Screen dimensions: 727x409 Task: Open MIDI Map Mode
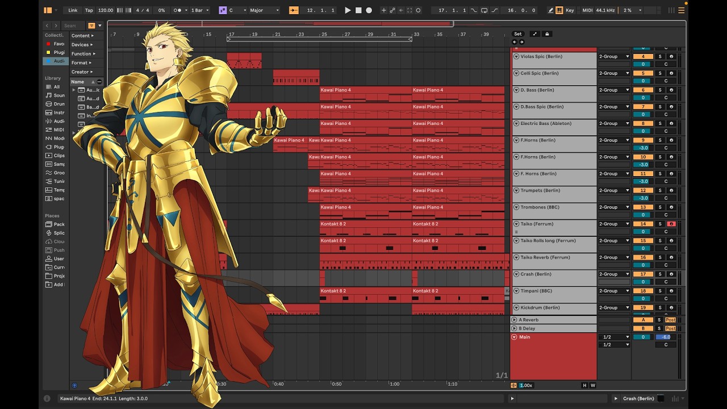(587, 10)
